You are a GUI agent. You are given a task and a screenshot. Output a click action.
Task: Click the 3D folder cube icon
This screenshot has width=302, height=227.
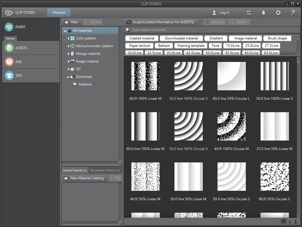(x=72, y=69)
